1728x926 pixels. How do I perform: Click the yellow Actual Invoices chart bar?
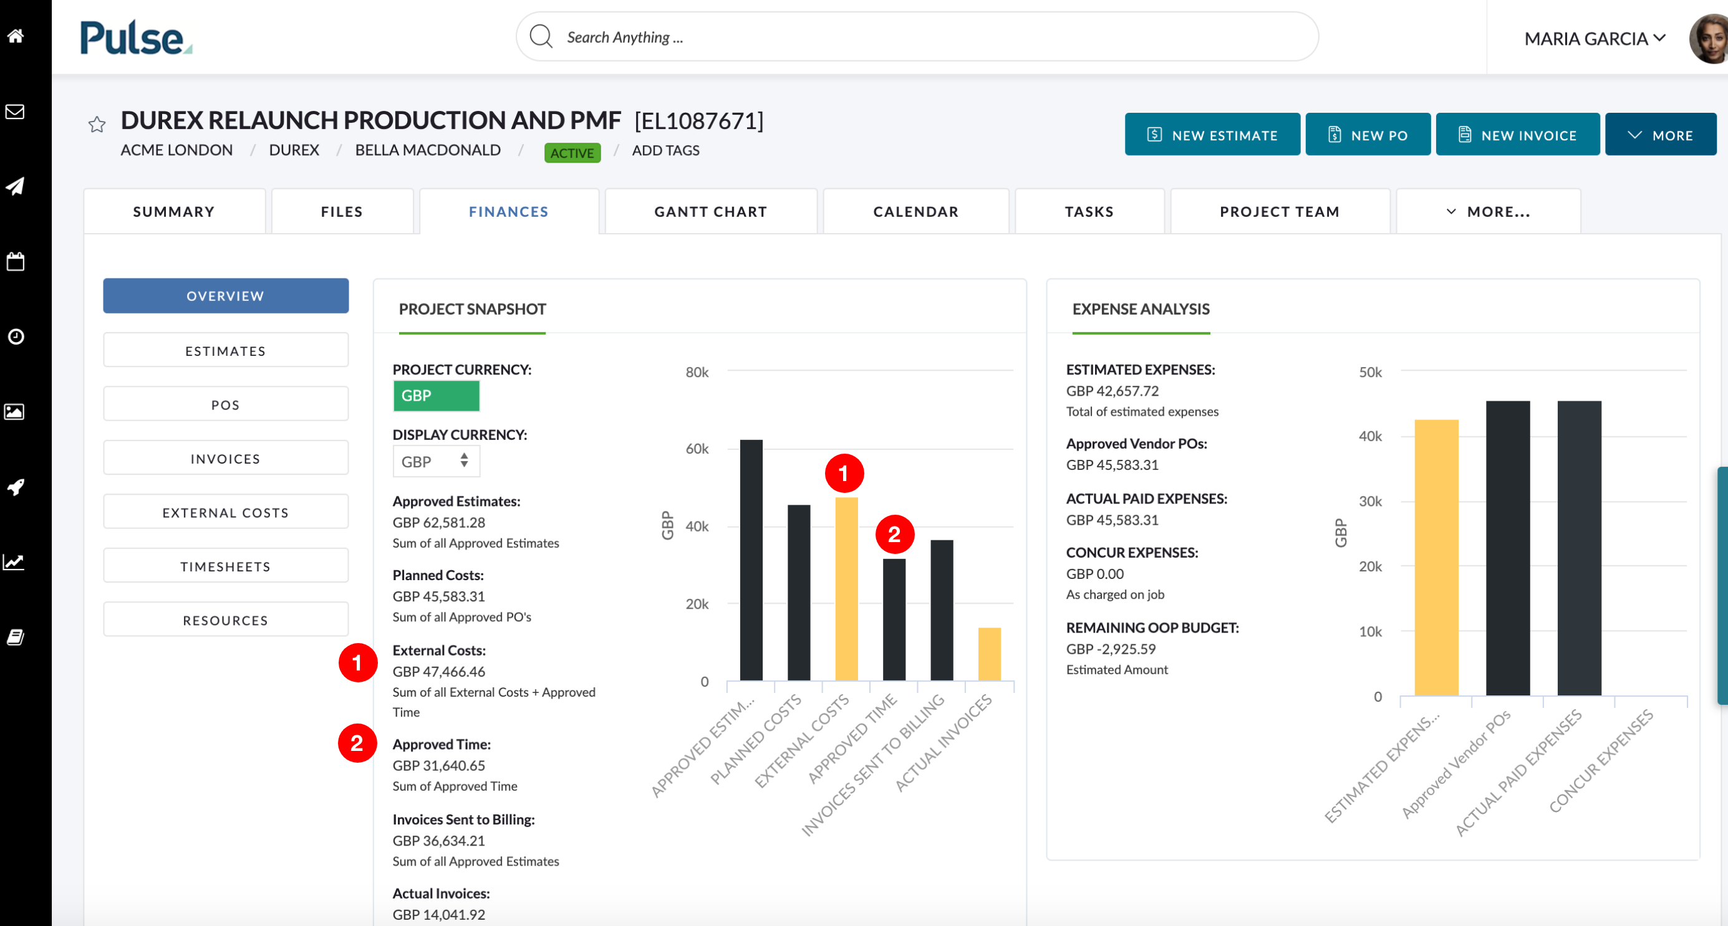[x=989, y=654]
